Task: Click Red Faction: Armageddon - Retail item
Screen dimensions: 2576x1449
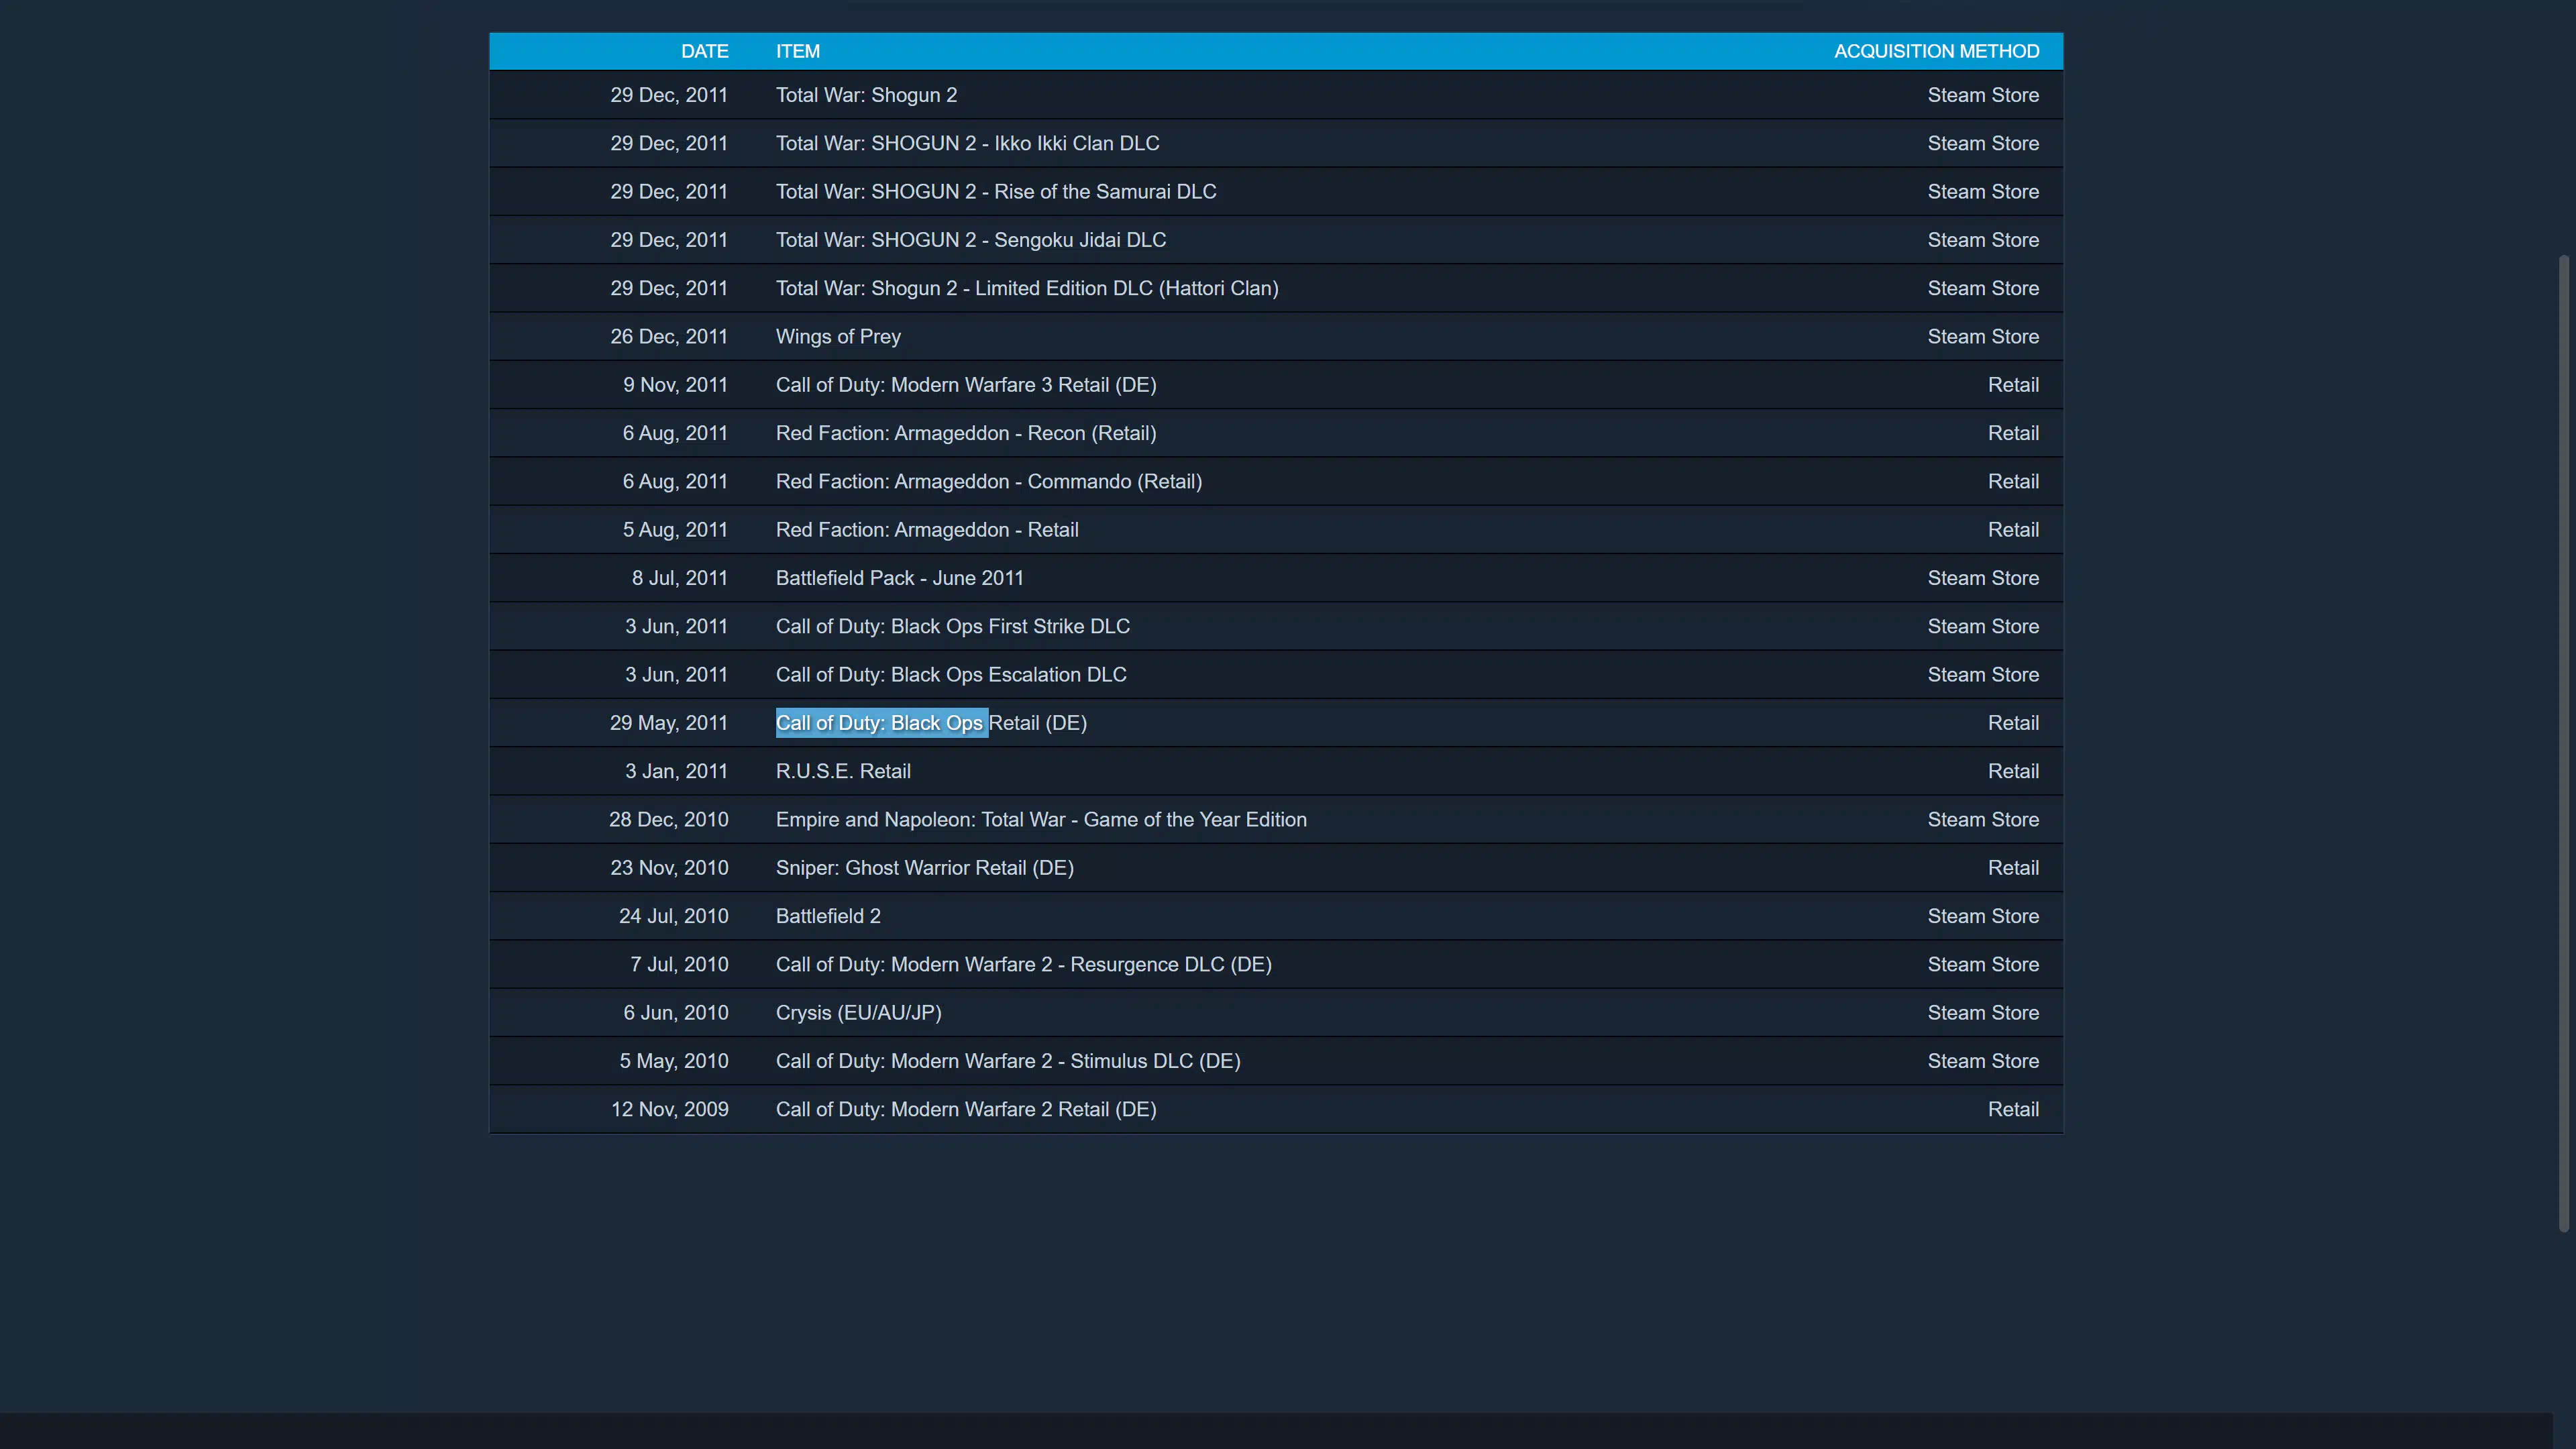Action: [927, 530]
